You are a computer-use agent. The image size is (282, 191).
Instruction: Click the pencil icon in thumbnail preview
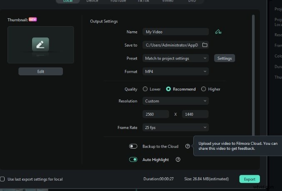40,44
